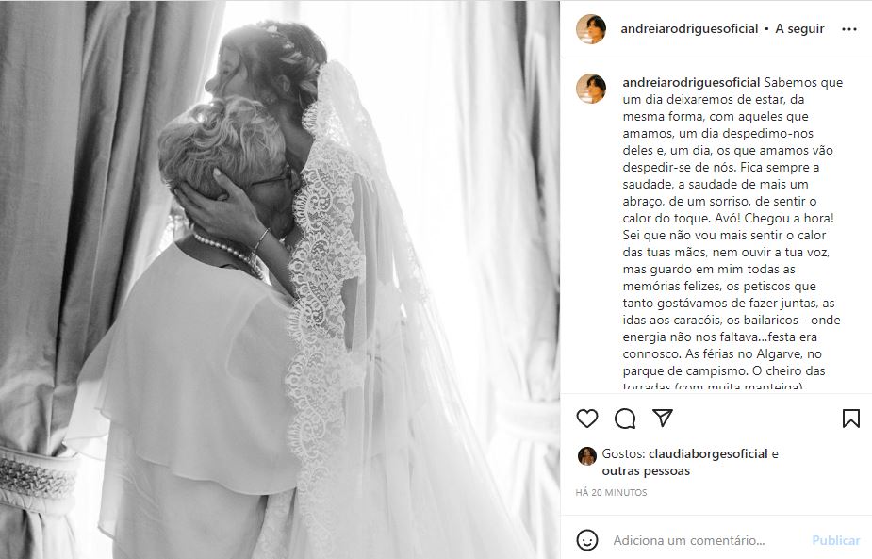This screenshot has height=559, width=872.
Task: Open claudiaborgesoficial liker avatar
Action: point(586,455)
